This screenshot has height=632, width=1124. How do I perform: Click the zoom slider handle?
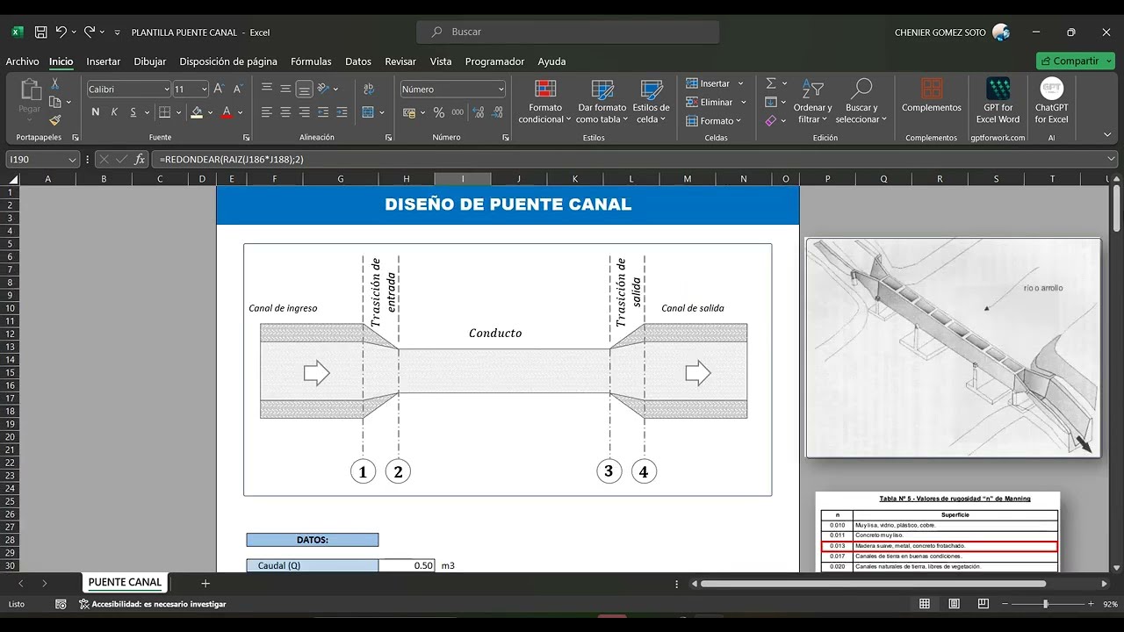tap(1045, 604)
